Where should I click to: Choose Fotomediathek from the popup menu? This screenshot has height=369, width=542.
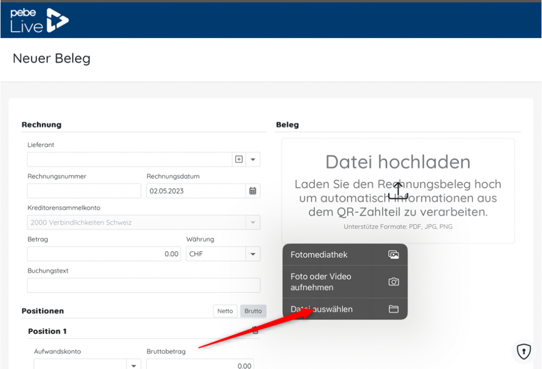coord(345,255)
